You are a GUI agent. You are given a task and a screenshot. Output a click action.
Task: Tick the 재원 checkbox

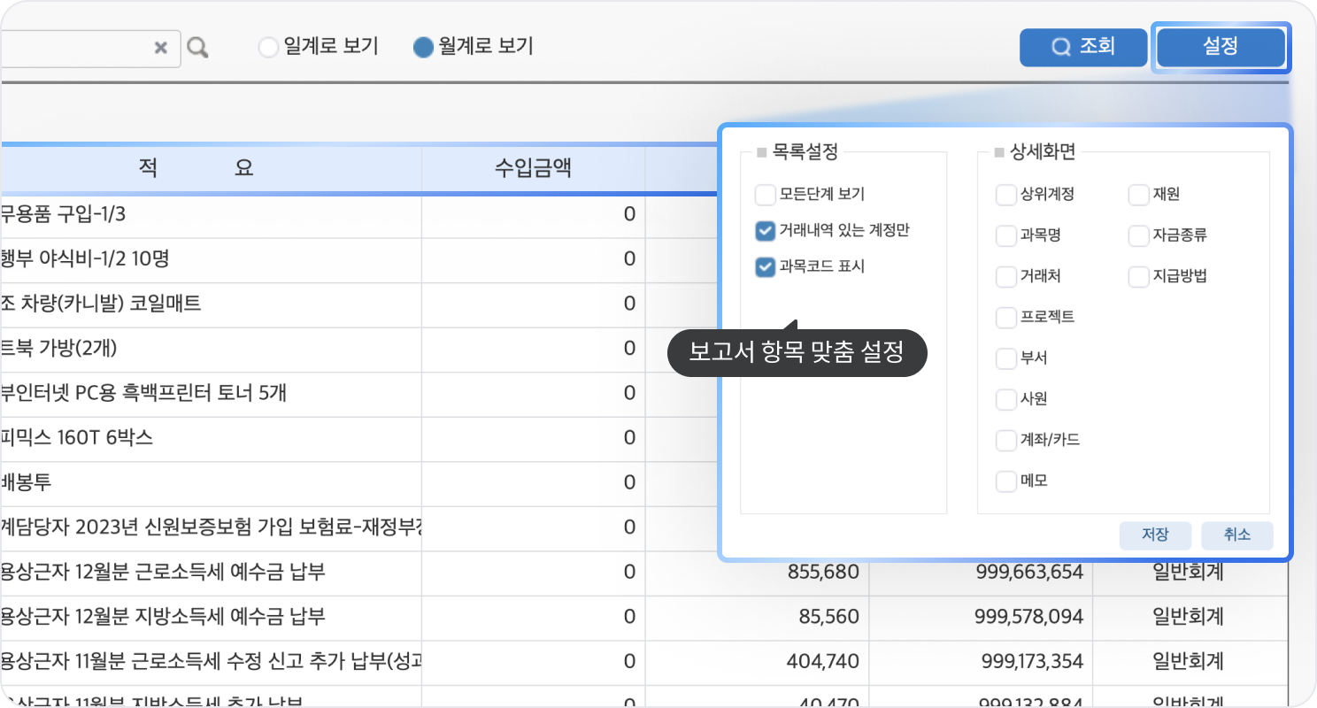[x=1138, y=195]
